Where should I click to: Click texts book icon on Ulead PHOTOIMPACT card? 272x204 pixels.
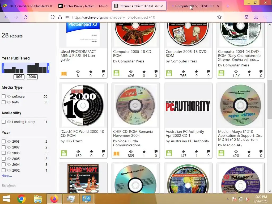coord(64,74)
